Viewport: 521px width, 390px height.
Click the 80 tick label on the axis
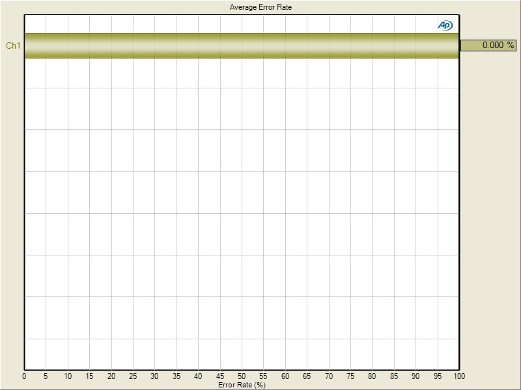click(372, 376)
